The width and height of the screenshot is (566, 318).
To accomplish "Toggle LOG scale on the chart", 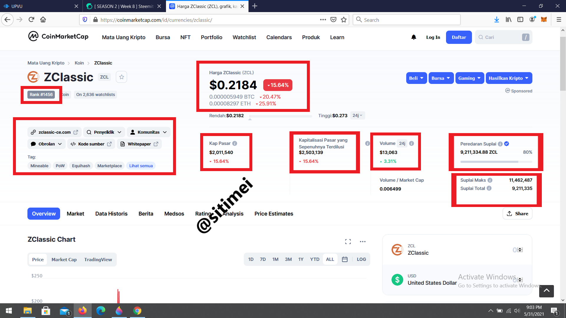I will click(361, 259).
